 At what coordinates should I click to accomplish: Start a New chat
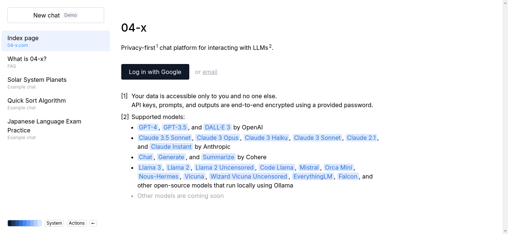[x=56, y=15]
